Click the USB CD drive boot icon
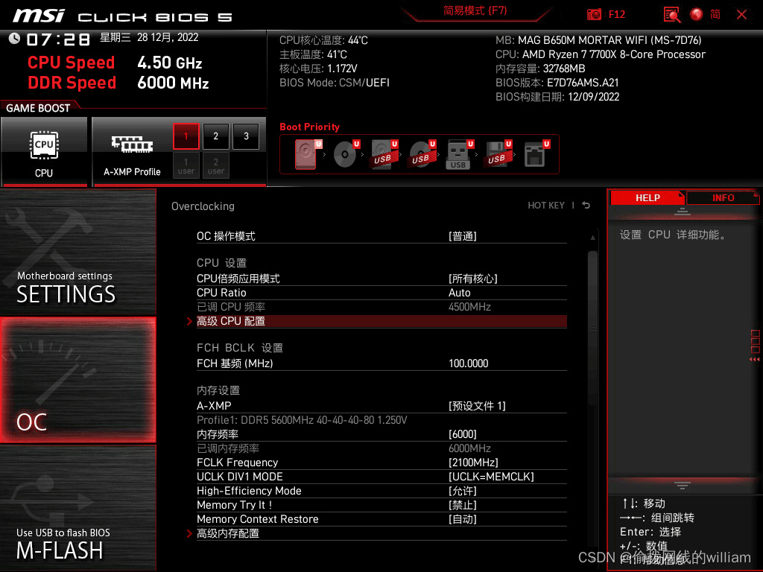This screenshot has height=572, width=763. [422, 153]
